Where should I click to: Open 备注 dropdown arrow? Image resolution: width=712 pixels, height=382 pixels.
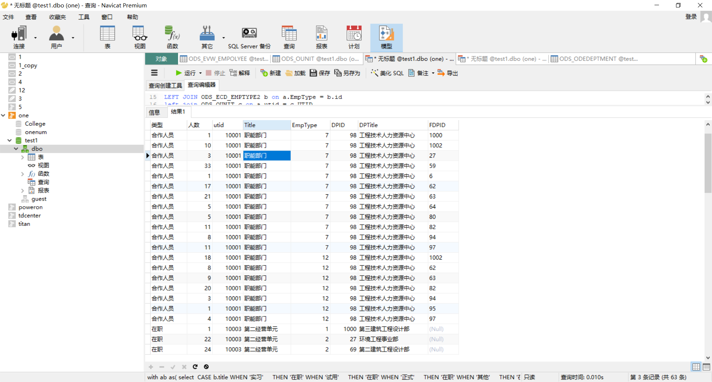coord(433,73)
